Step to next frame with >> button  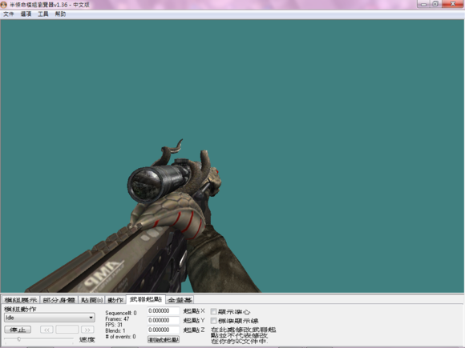pyautogui.click(x=87, y=330)
